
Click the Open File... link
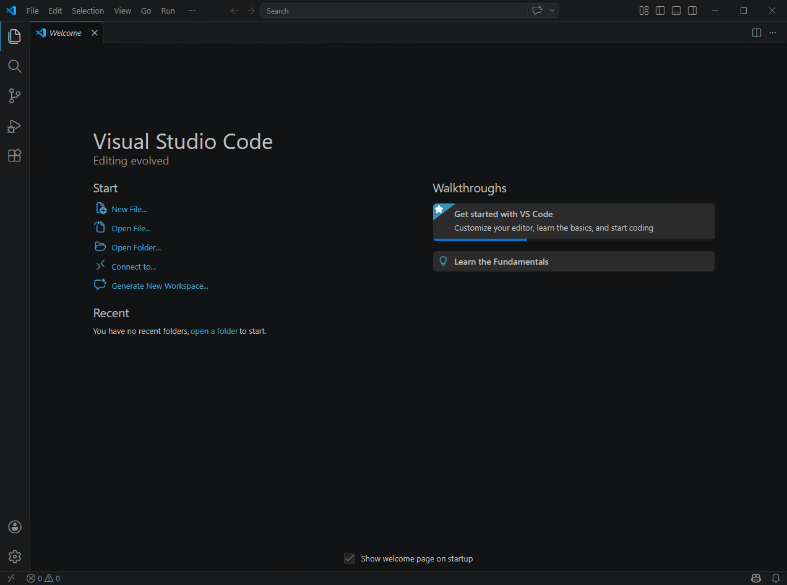[131, 228]
